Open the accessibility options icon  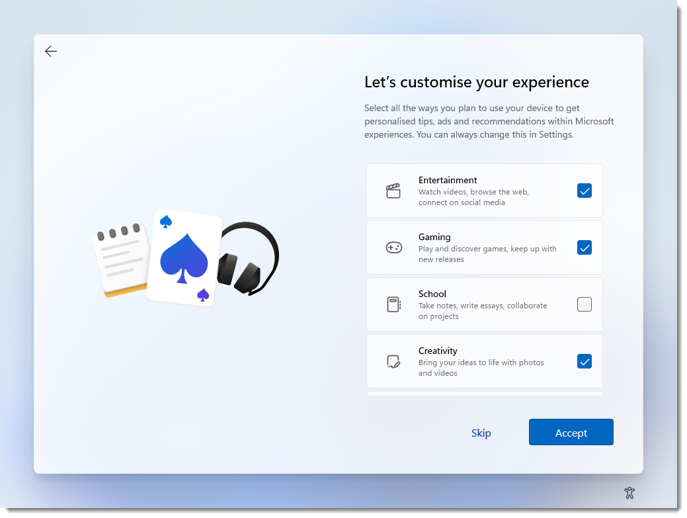629,493
